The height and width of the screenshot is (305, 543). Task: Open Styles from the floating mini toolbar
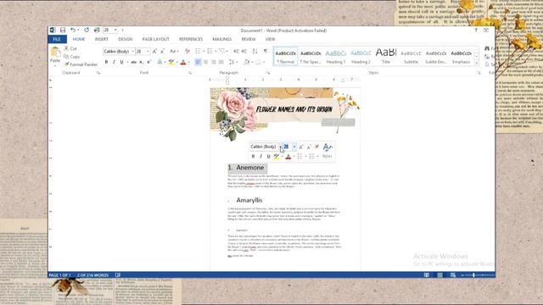(x=327, y=150)
